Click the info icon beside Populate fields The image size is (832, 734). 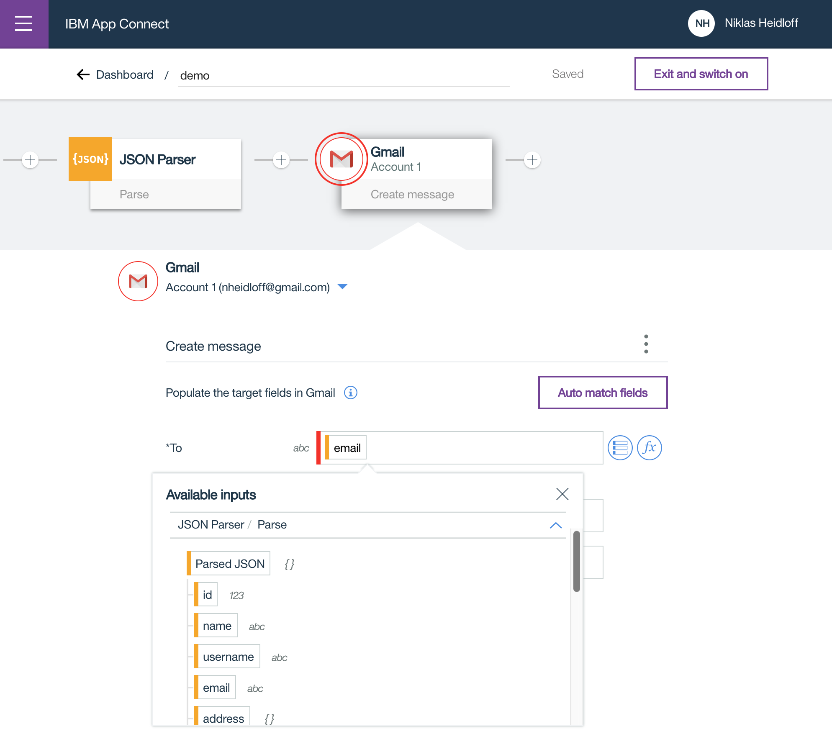click(x=351, y=393)
